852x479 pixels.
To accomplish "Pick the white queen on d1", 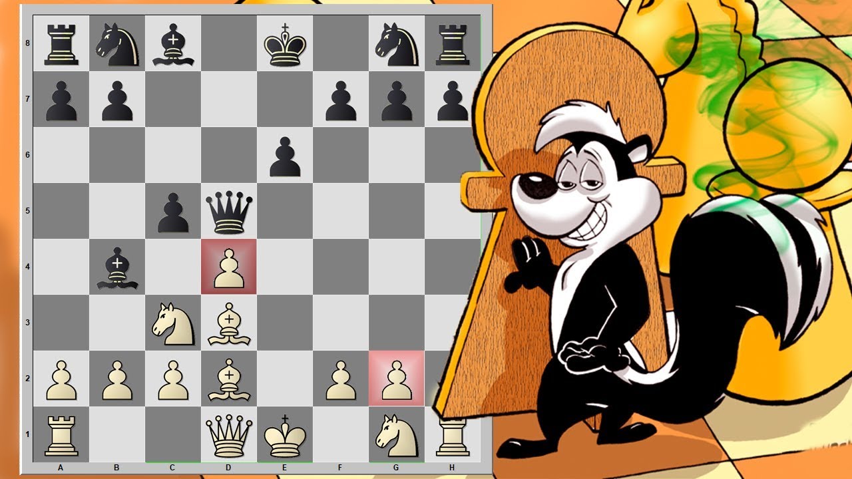I will [229, 436].
